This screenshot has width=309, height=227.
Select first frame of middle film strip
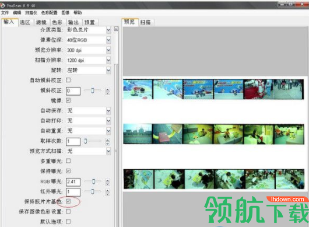tap(138, 134)
